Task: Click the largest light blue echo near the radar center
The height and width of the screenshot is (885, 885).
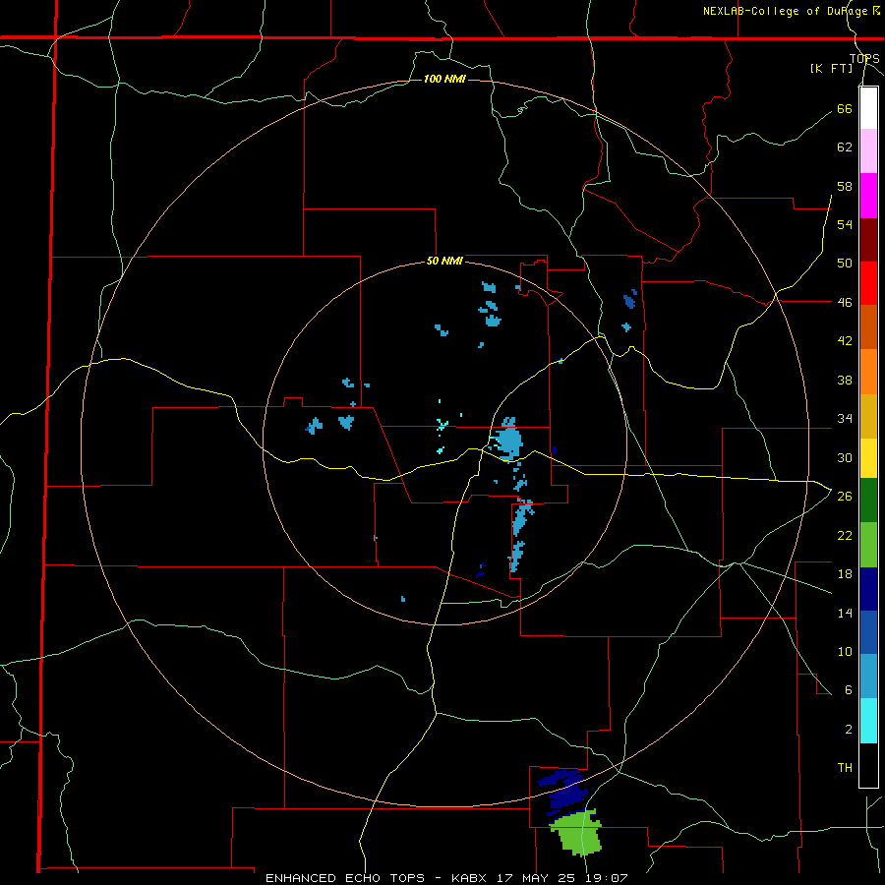Action: pos(507,440)
